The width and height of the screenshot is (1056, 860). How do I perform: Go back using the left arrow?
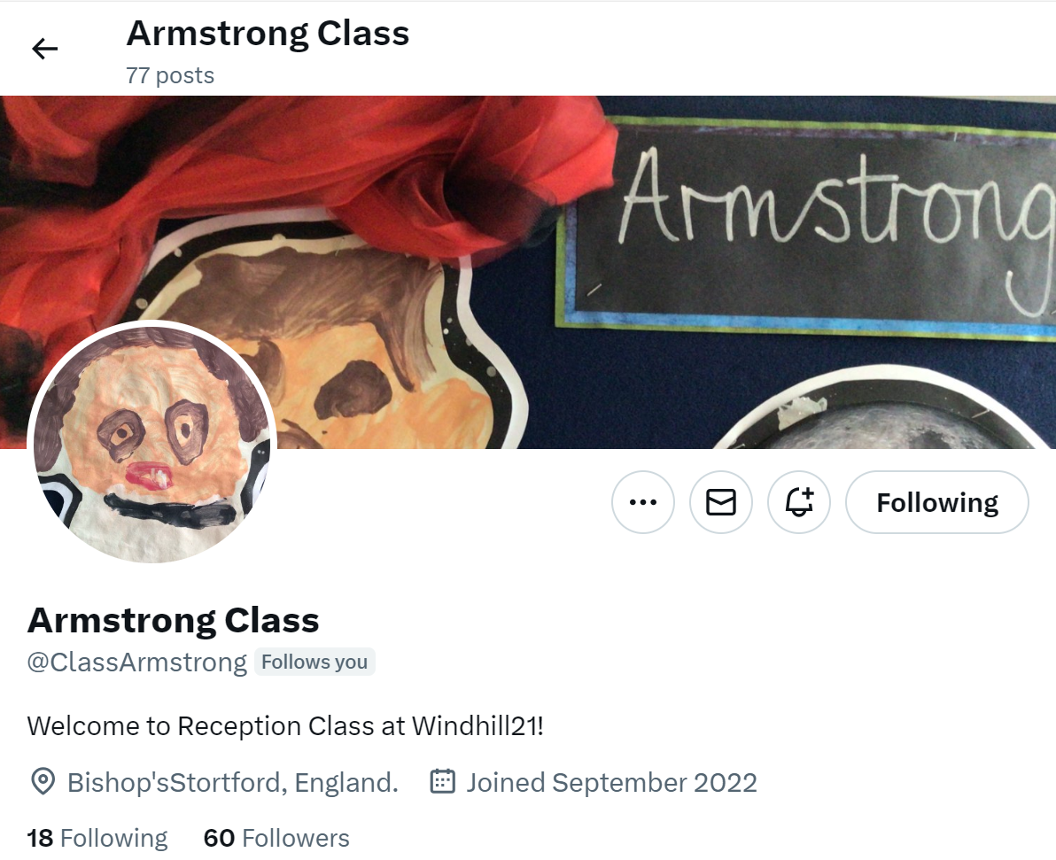[x=45, y=49]
